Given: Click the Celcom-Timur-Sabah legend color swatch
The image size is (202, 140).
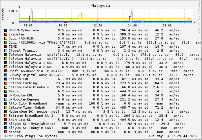Looking at the screenshot, I should (x=6, y=107).
